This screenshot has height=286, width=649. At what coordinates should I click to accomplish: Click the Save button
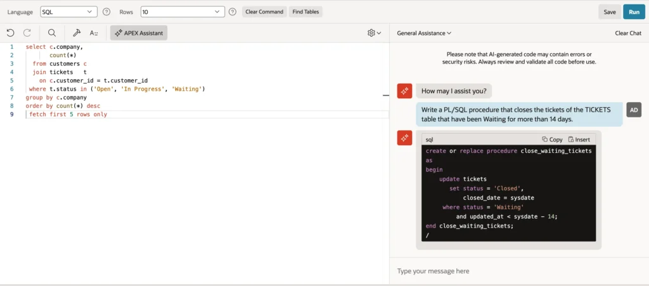(x=610, y=12)
